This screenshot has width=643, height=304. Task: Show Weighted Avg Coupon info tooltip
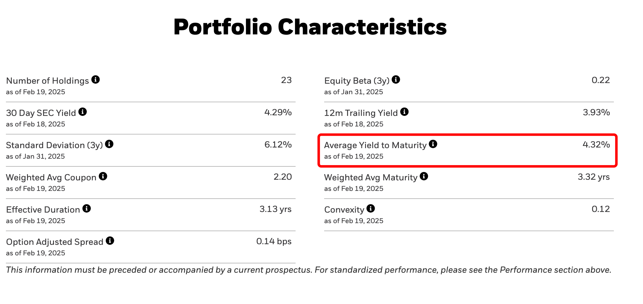click(103, 176)
